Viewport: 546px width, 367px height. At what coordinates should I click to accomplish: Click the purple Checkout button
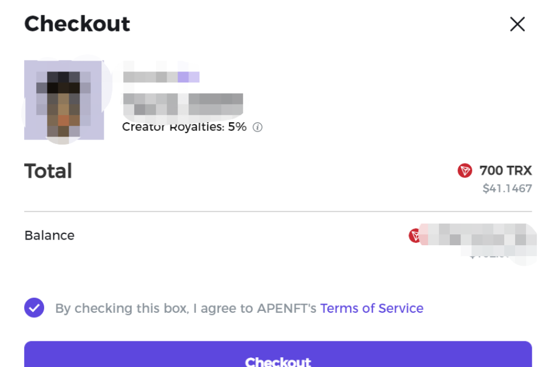278,354
